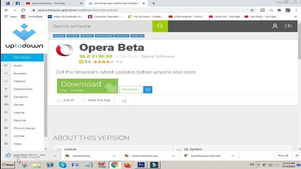Screen dimensions: 301x169
Task: Click Show all downloads button
Action: [283, 155]
